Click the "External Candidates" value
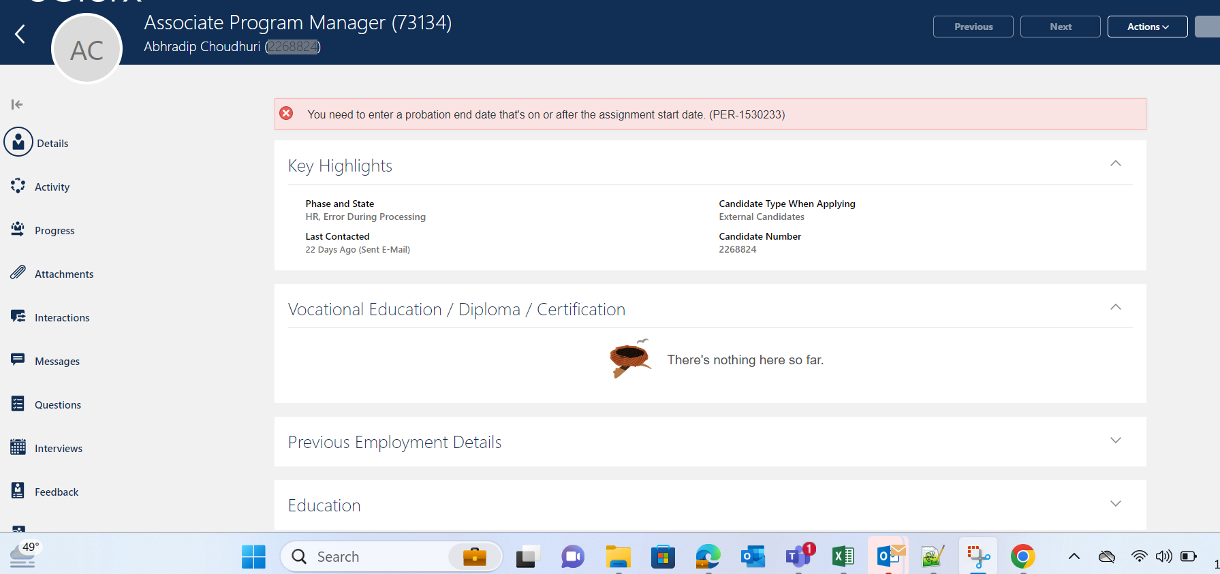 pyautogui.click(x=762, y=217)
